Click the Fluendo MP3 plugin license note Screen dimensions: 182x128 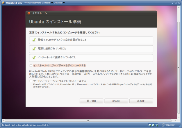pos(92,86)
